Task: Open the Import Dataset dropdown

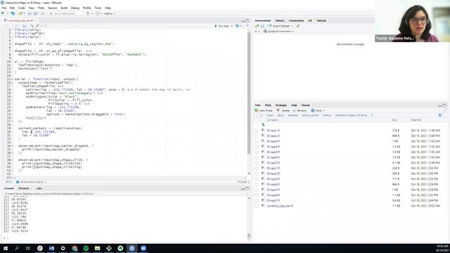Action: [x=281, y=26]
